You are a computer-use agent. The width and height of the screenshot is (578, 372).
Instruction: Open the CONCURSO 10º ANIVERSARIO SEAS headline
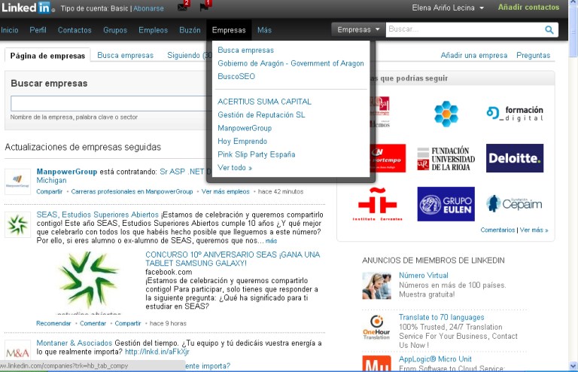tap(233, 259)
